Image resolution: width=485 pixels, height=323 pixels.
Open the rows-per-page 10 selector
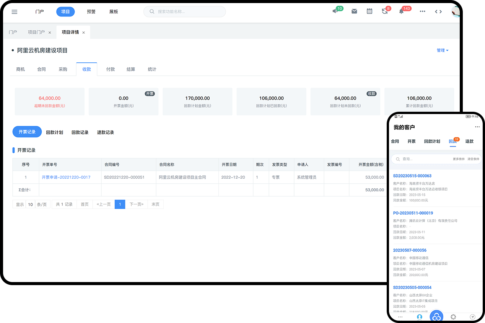tap(31, 204)
